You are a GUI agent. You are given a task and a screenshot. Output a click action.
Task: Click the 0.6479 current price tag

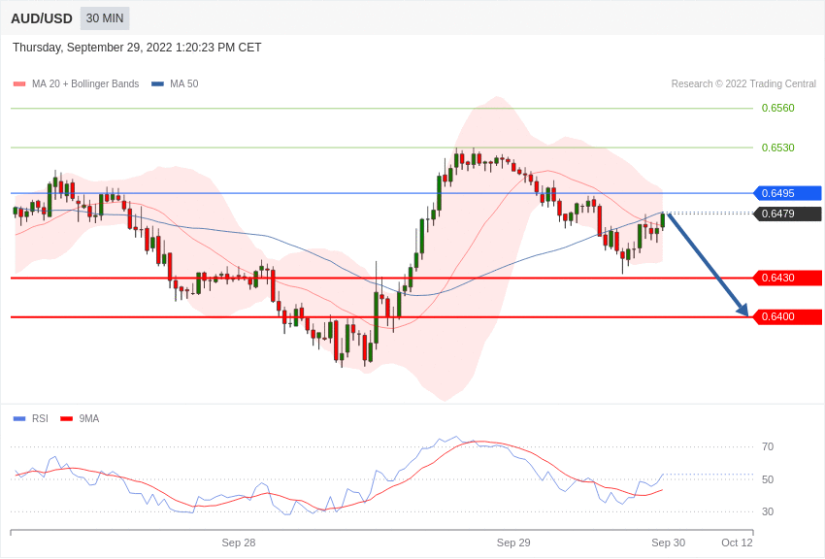(788, 214)
